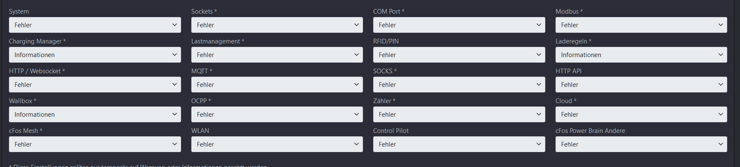This screenshot has height=167, width=740.
Task: Open the System log level dropdown
Action: pyautogui.click(x=95, y=25)
